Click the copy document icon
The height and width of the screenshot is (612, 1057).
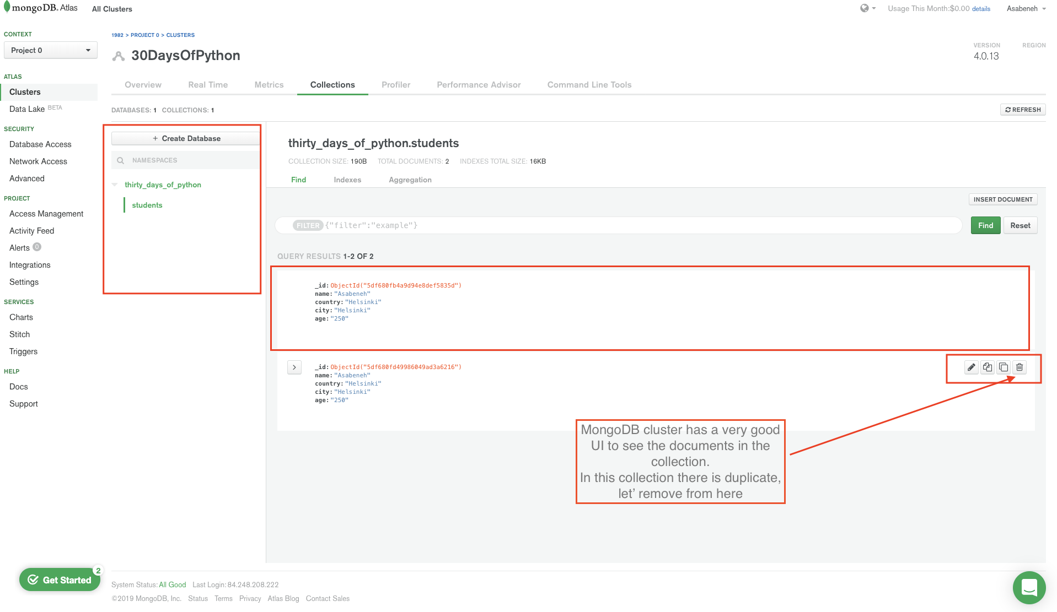click(x=987, y=367)
